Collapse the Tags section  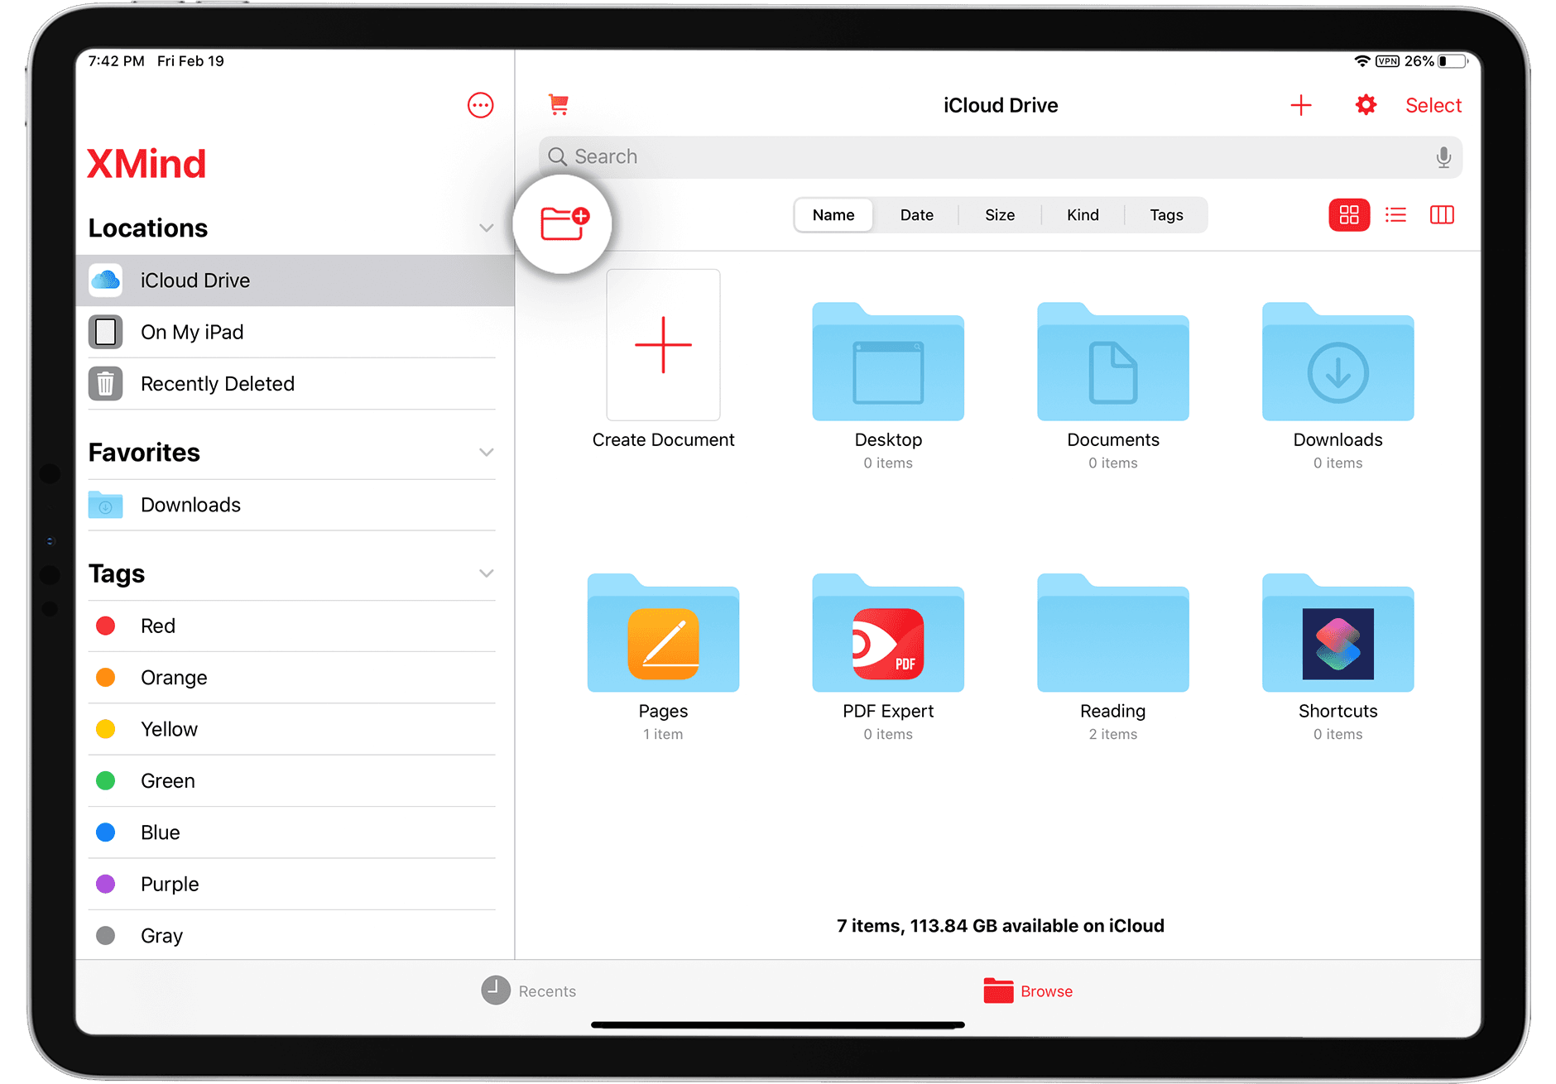coord(486,573)
